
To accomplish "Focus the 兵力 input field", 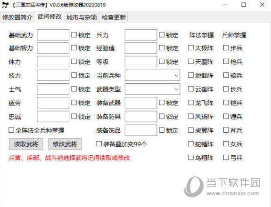I will [x=141, y=35].
